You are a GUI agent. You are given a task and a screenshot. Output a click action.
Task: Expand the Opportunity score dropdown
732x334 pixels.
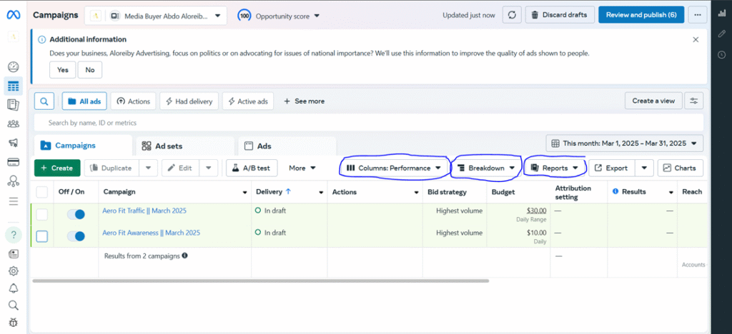[x=280, y=16]
